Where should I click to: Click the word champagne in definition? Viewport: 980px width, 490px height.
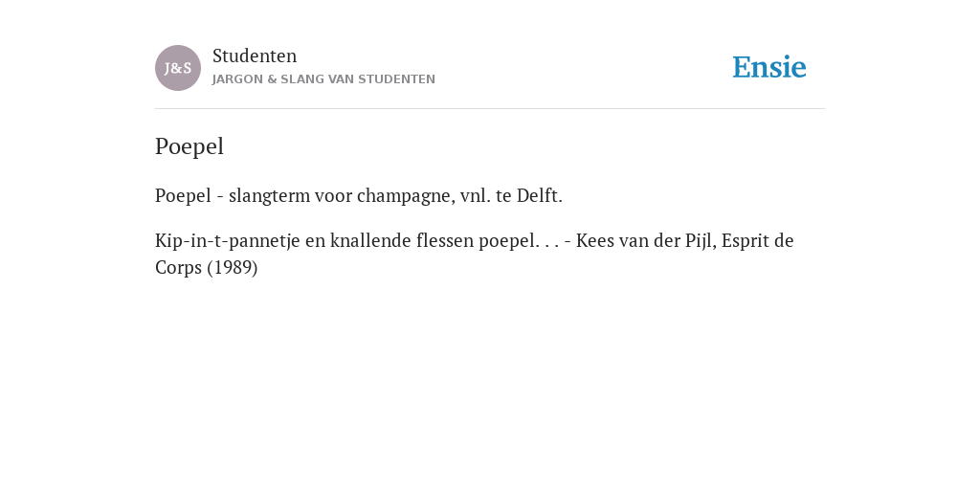click(406, 196)
